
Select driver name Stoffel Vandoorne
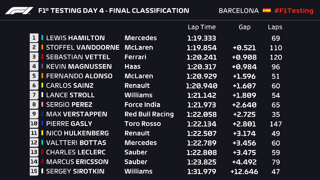coord(82,47)
